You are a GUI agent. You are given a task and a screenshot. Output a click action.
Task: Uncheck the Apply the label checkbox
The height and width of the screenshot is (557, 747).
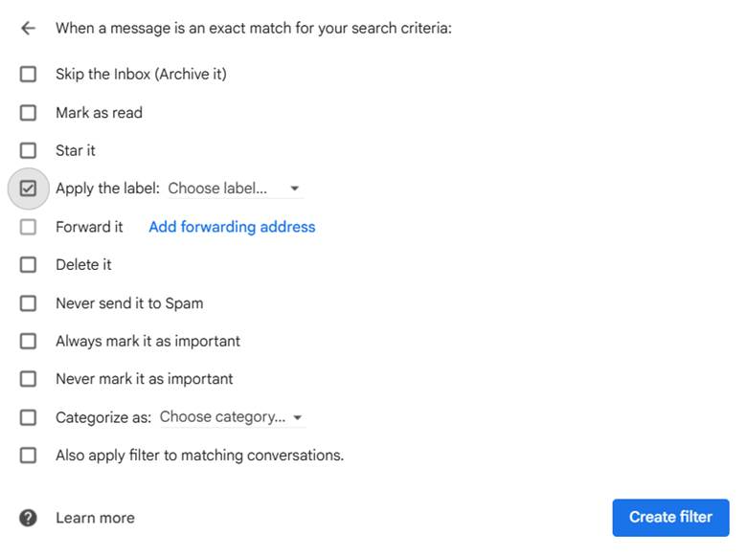[x=28, y=189]
